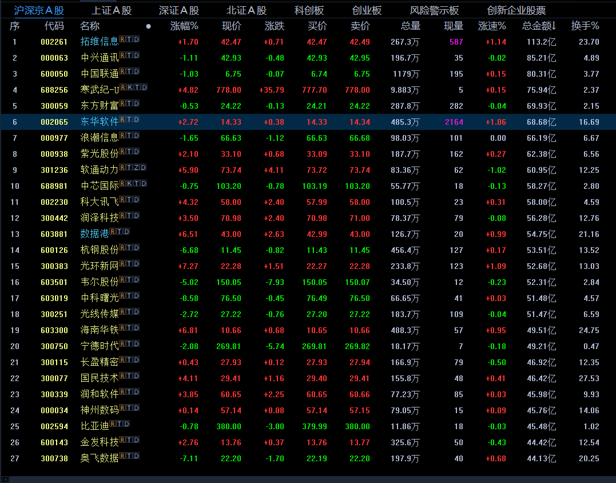This screenshot has height=483, width=616.
Task: Select stock 软通动力
Action: 100,170
